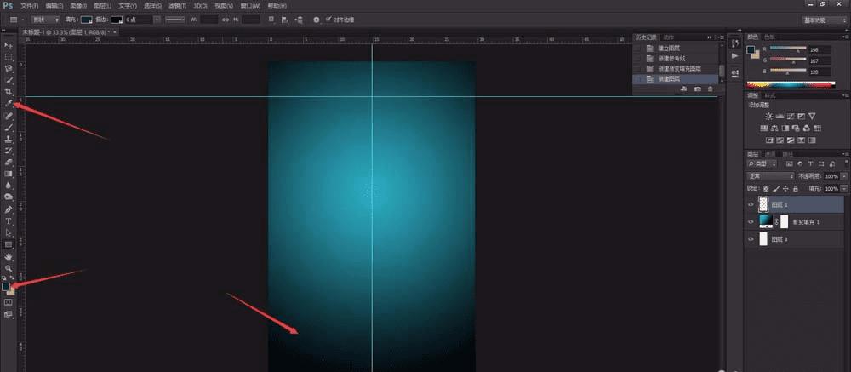Select the 新建渐变填充图层 history state
The image size is (851, 372).
tap(679, 69)
